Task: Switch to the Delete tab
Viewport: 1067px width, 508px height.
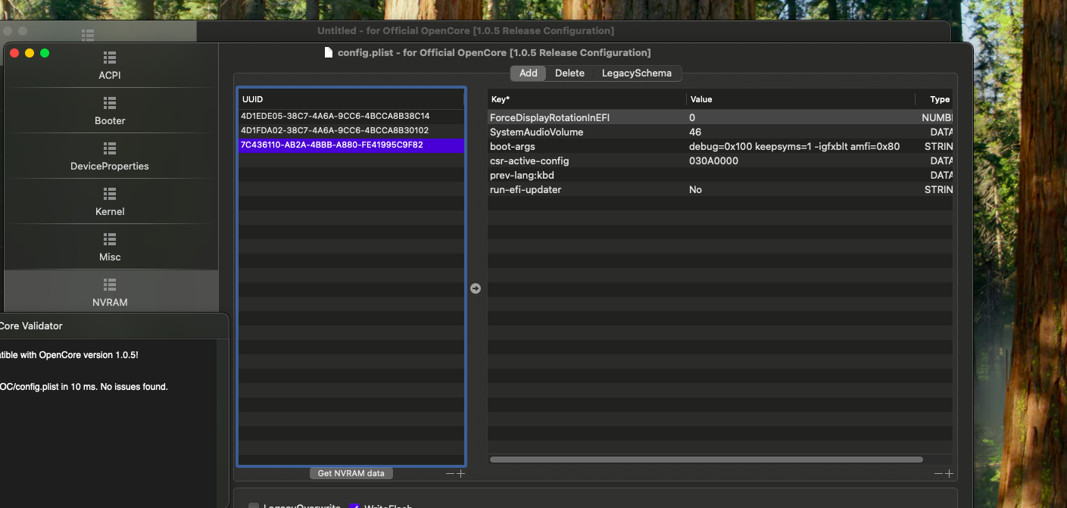Action: pyautogui.click(x=569, y=73)
